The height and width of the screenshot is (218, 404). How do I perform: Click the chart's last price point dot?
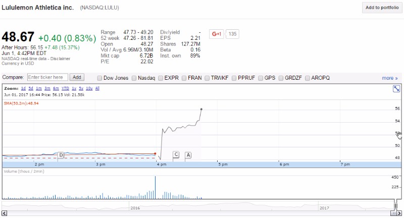[x=201, y=110]
